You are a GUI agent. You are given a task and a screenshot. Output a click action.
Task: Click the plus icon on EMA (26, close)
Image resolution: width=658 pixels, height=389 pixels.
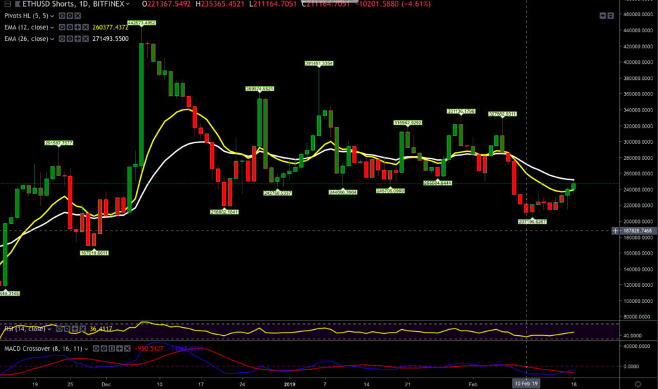coord(77,39)
